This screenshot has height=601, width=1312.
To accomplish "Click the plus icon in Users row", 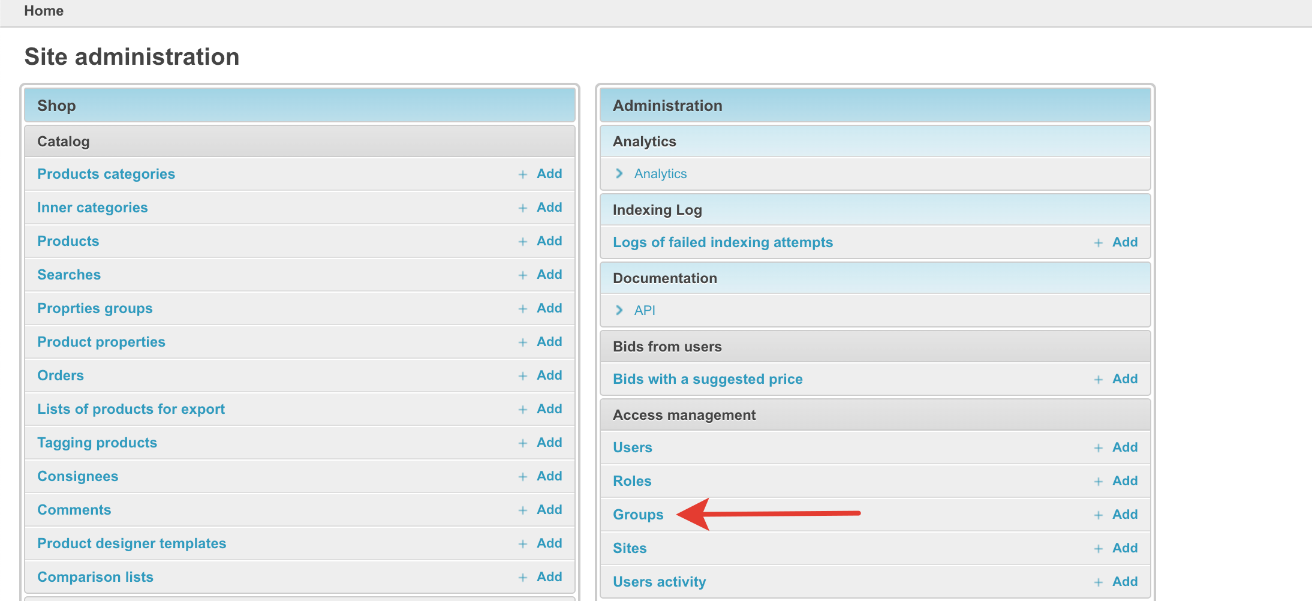I will 1099,448.
